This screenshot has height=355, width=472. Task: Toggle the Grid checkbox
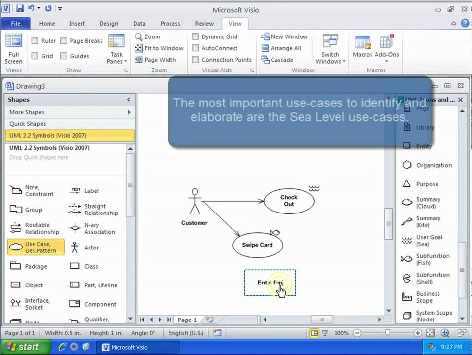click(35, 56)
